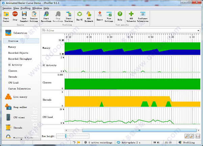The width and height of the screenshot is (203, 146).
Task: Open the Session menu
Action: pos(7,8)
